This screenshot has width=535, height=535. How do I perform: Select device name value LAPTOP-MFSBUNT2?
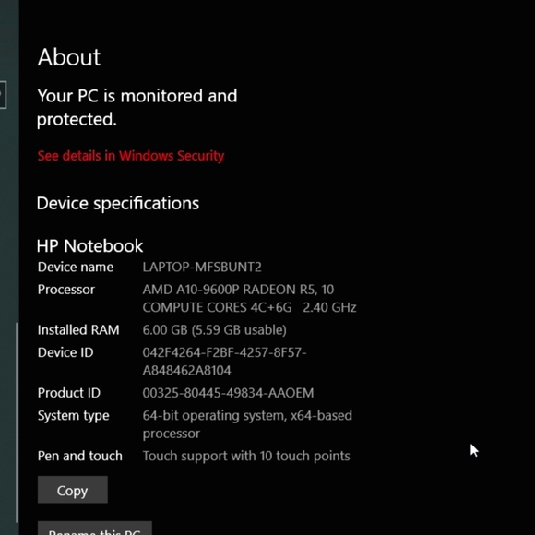coord(202,267)
